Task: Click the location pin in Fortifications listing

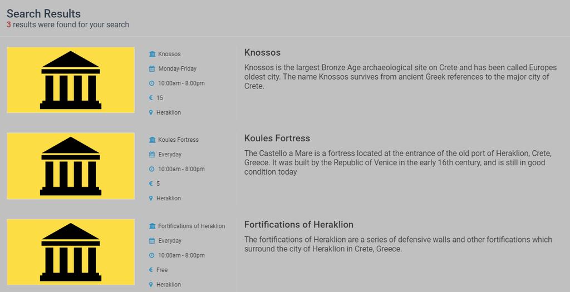Action: click(151, 285)
